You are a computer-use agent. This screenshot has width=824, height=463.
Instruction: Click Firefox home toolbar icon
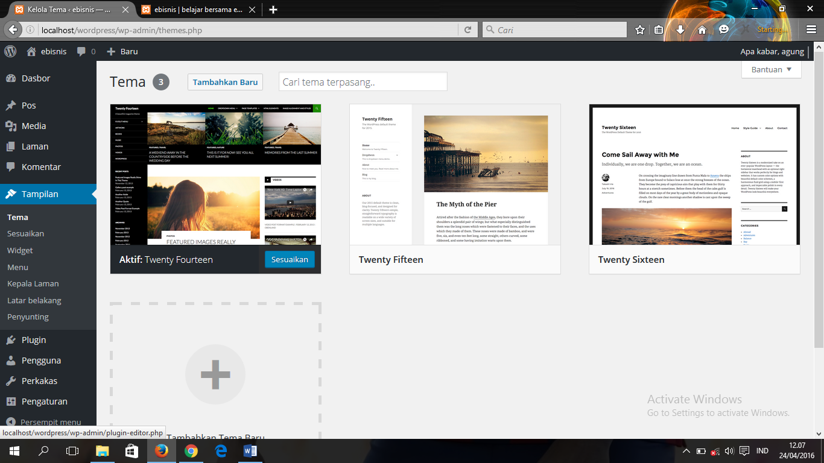[702, 30]
